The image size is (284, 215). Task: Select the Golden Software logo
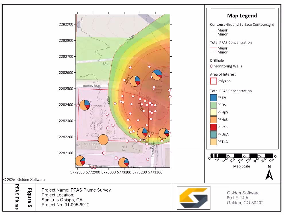[x=193, y=198]
